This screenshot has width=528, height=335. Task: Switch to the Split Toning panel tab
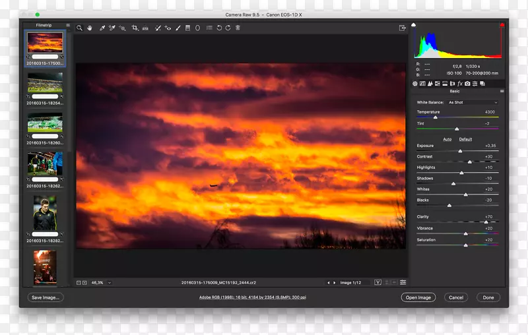point(445,83)
